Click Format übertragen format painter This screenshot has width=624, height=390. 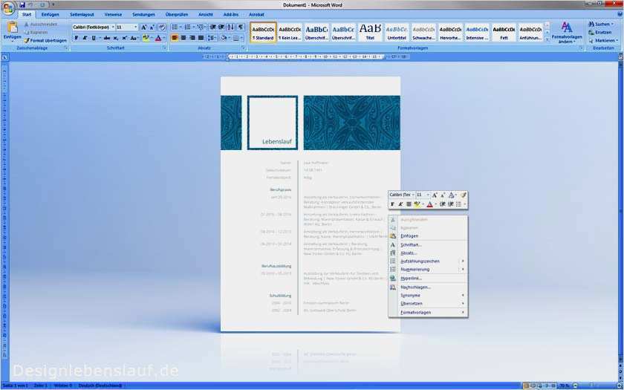pos(45,40)
